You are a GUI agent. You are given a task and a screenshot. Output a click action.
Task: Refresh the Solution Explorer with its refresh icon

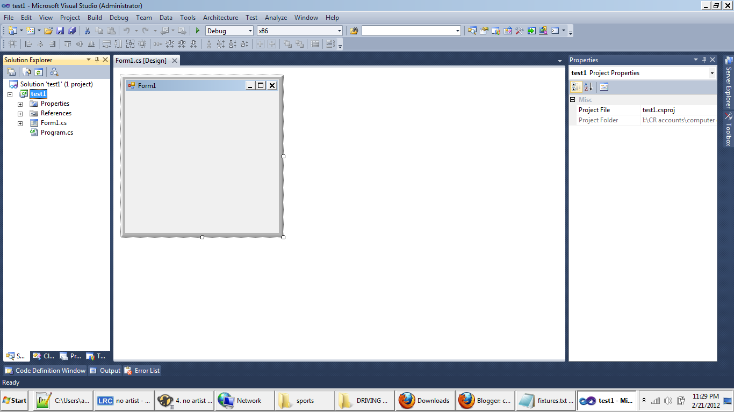pos(38,71)
